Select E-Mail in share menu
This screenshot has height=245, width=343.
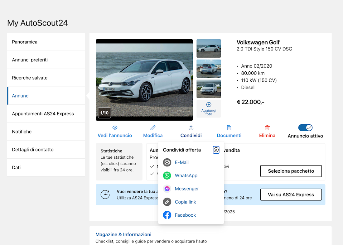(x=181, y=162)
